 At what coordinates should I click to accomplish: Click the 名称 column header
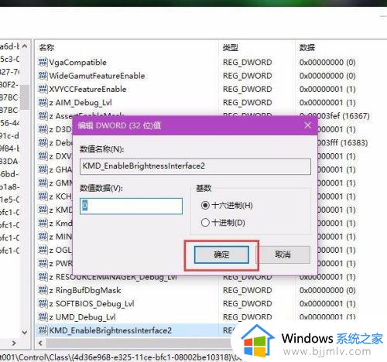[46, 47]
